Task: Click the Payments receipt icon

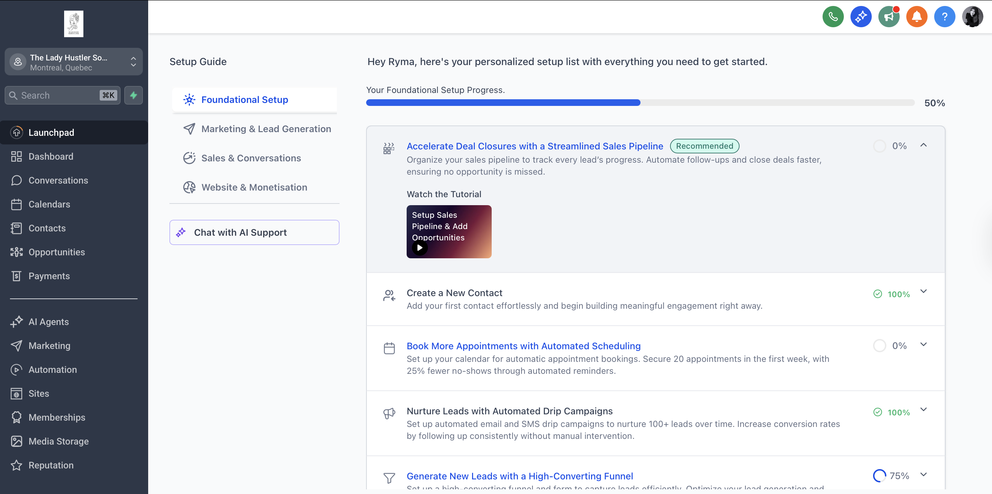Action: [x=17, y=276]
